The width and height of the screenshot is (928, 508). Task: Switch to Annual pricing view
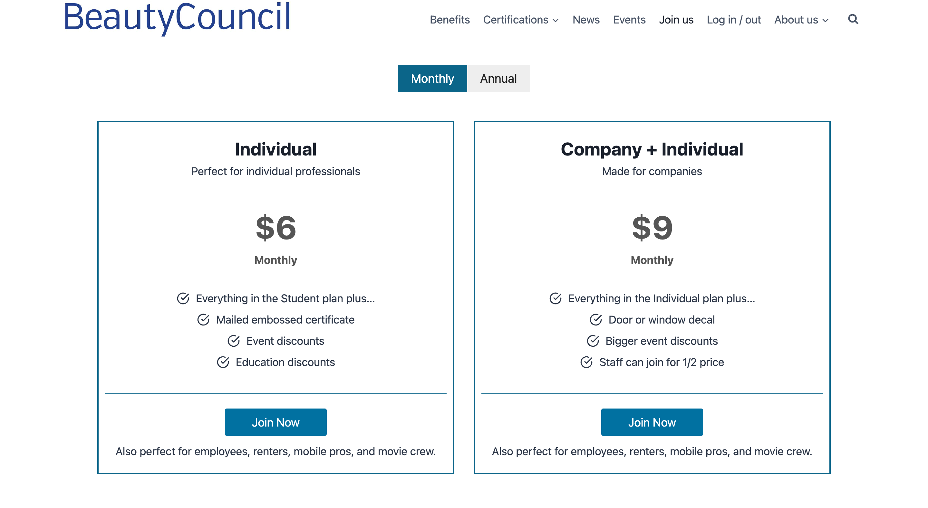(498, 78)
